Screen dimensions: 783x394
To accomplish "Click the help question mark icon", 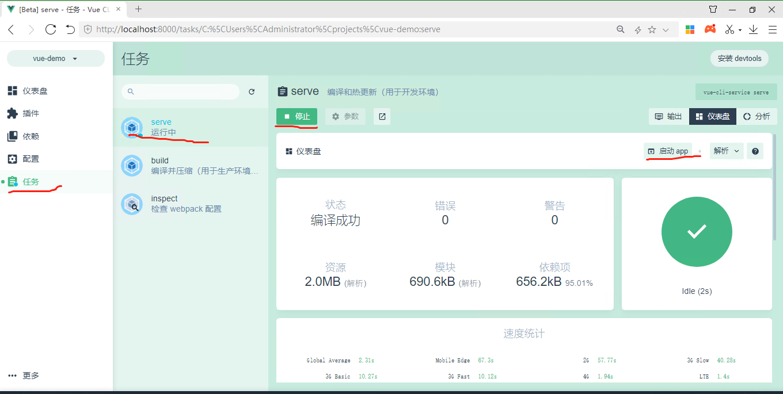I will coord(755,151).
